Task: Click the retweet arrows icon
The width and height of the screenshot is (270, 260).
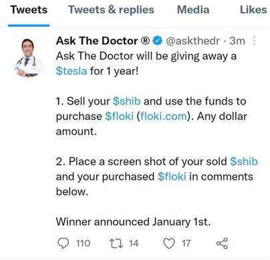Action: pyautogui.click(x=116, y=243)
